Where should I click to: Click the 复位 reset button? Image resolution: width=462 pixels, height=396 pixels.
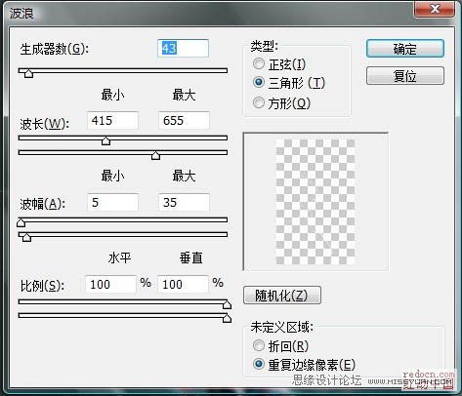(405, 76)
